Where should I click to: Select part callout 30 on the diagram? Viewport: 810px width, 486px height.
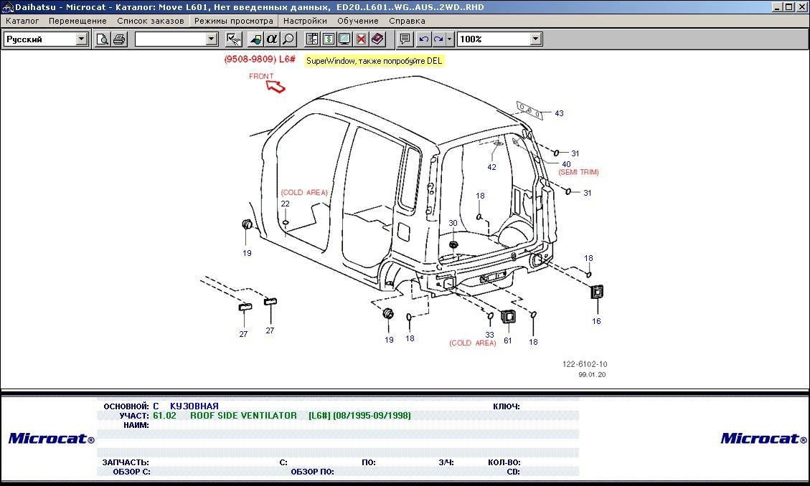(453, 224)
